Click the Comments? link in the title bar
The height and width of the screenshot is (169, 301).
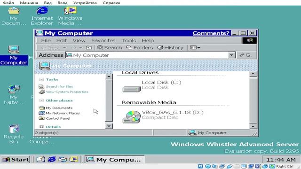(x=211, y=33)
